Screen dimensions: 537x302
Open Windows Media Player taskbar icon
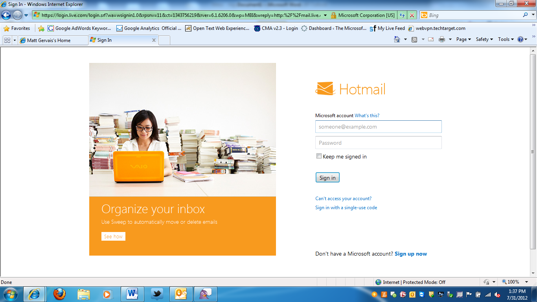tap(107, 294)
